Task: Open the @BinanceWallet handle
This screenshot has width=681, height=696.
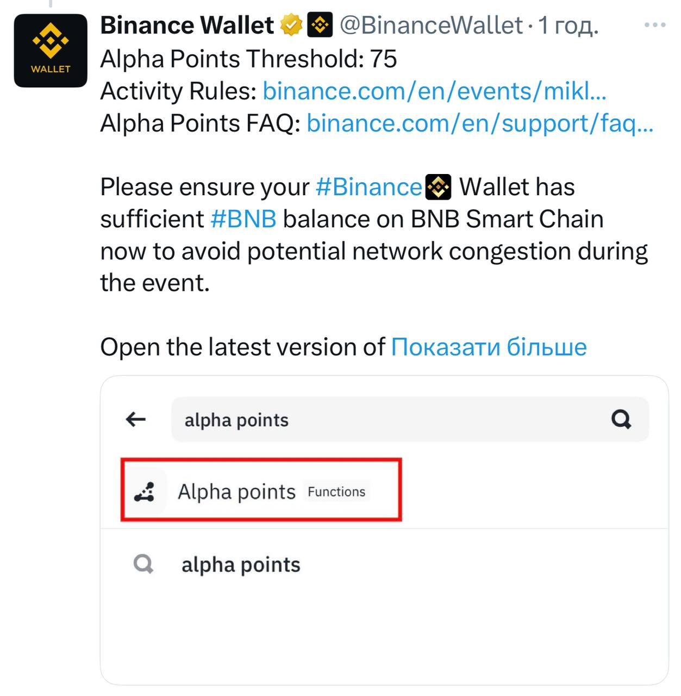Action: tap(431, 25)
